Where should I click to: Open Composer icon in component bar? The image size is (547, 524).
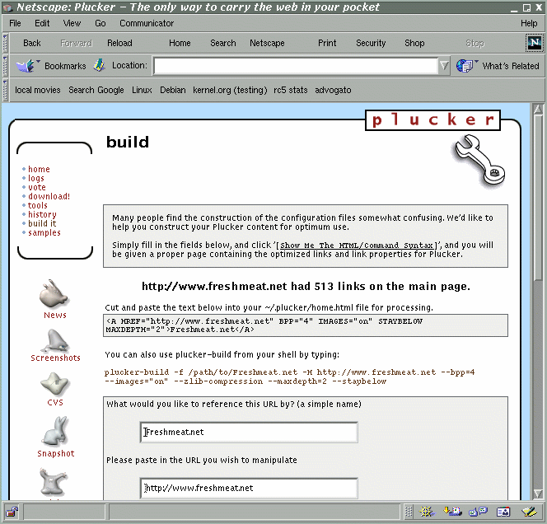point(529,512)
